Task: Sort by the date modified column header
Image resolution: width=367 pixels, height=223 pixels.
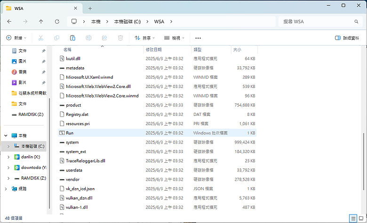Action: (x=167, y=49)
